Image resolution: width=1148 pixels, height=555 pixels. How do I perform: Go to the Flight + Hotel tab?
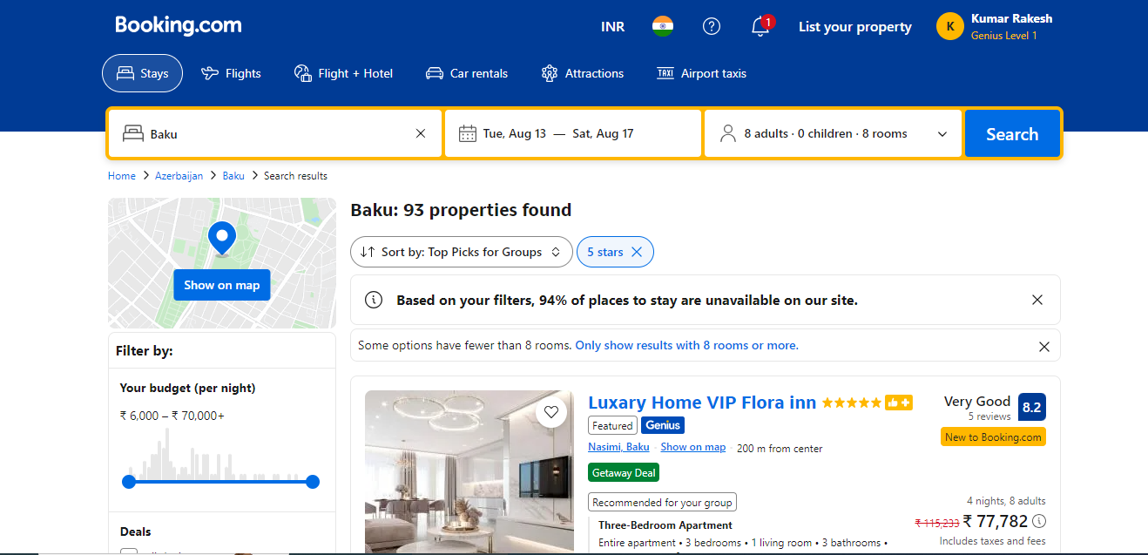[343, 73]
